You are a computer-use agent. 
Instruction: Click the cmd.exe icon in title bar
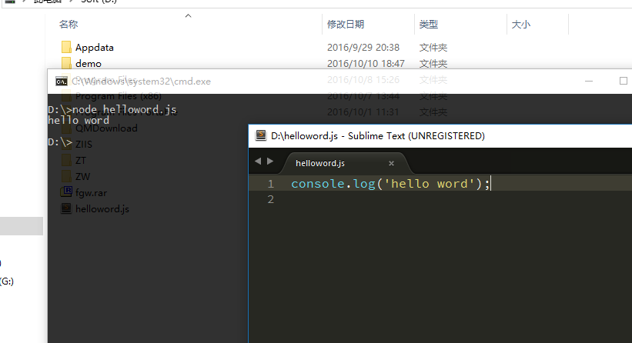pos(61,82)
